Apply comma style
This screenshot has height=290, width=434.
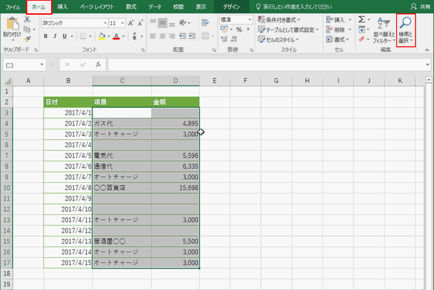(x=248, y=29)
